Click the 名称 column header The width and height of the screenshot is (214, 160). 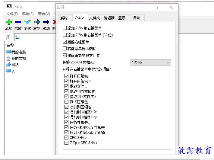pos(29,45)
